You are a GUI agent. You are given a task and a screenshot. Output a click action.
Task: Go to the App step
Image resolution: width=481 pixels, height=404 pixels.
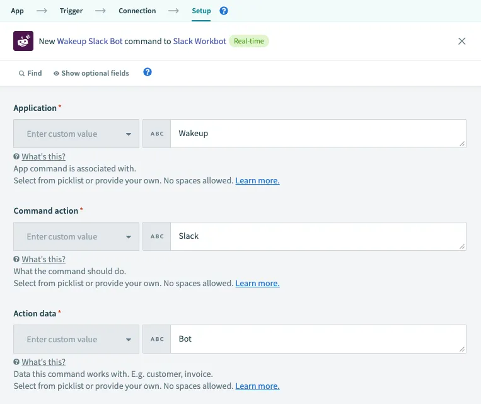point(18,11)
